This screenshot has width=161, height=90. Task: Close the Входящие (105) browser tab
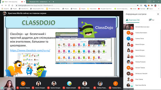click(x=49, y=2)
